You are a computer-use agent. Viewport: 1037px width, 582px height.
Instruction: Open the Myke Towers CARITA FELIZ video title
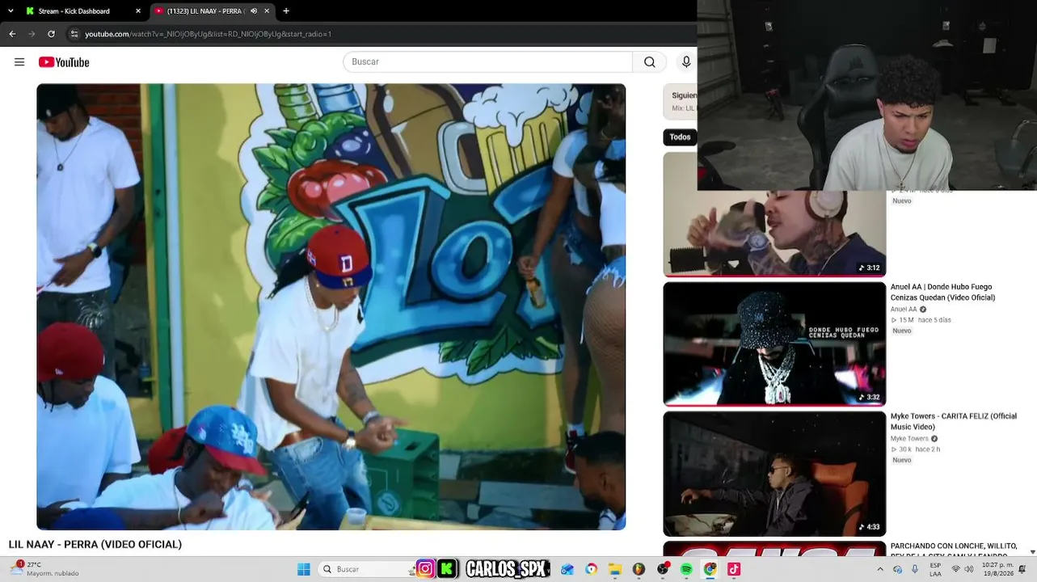point(954,421)
